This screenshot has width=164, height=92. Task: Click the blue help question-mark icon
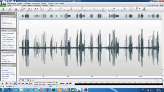[x=161, y=6]
